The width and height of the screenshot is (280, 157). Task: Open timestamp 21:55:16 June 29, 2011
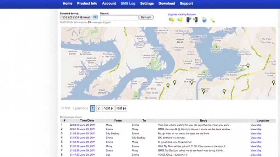[82, 146]
